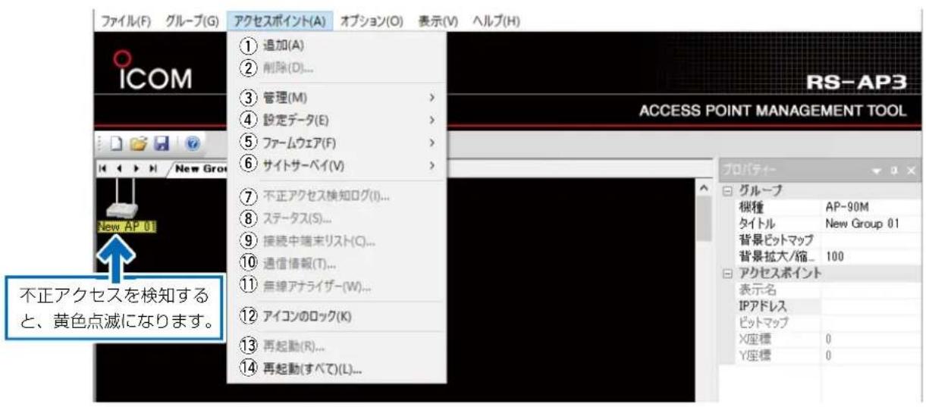Choose 追加(A) from the menu
Viewport: 926px width, 407px height.
pyautogui.click(x=337, y=47)
